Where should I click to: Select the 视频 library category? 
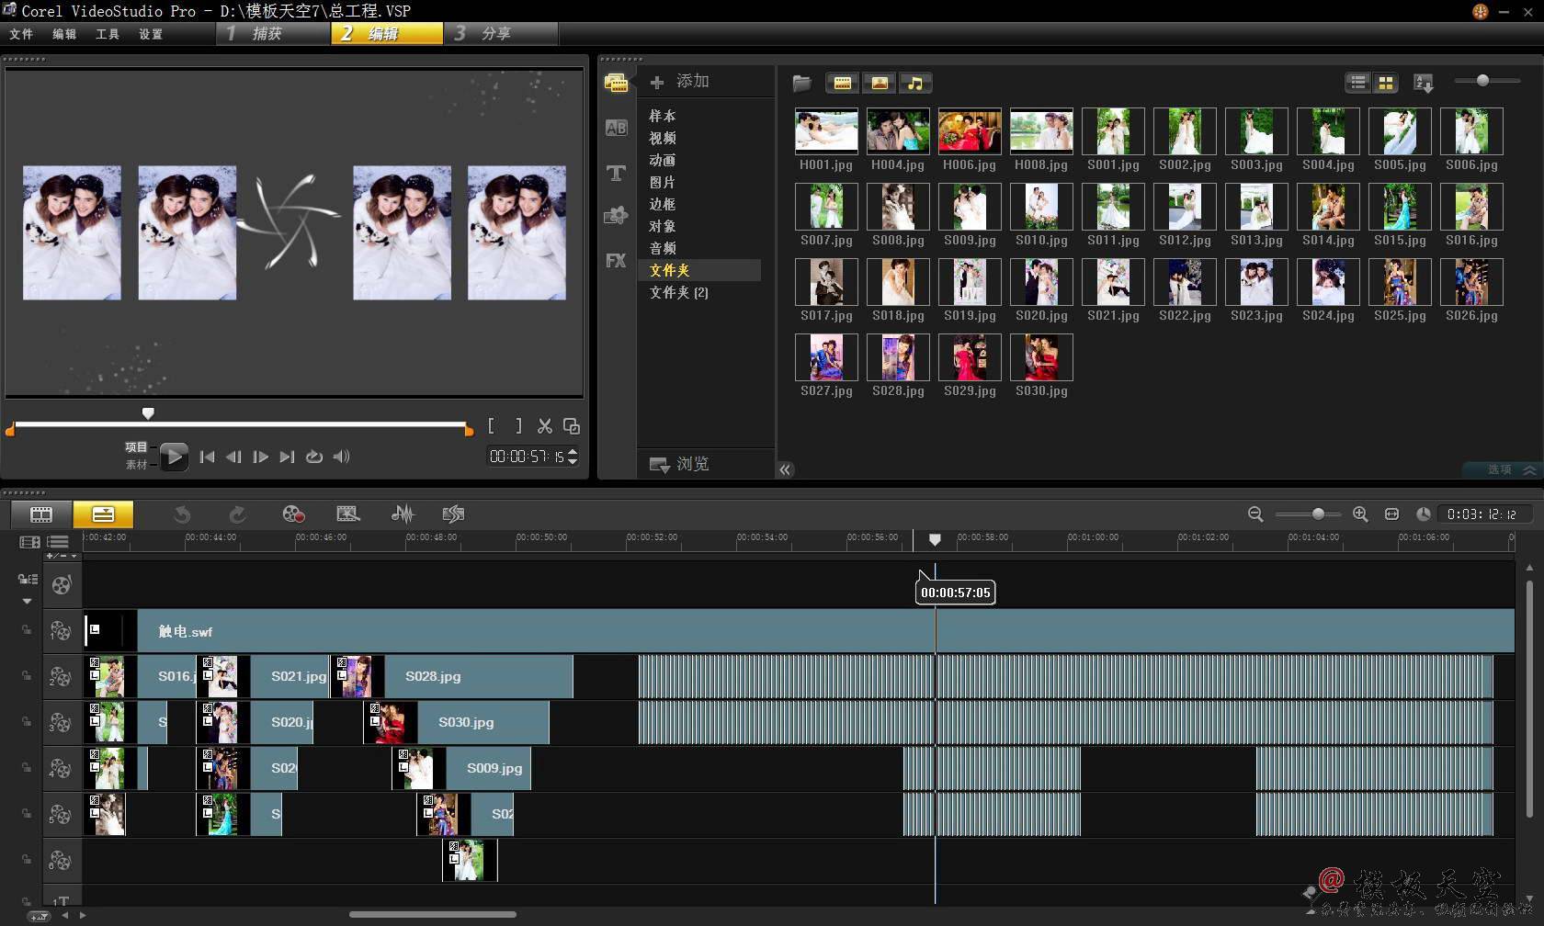663,138
